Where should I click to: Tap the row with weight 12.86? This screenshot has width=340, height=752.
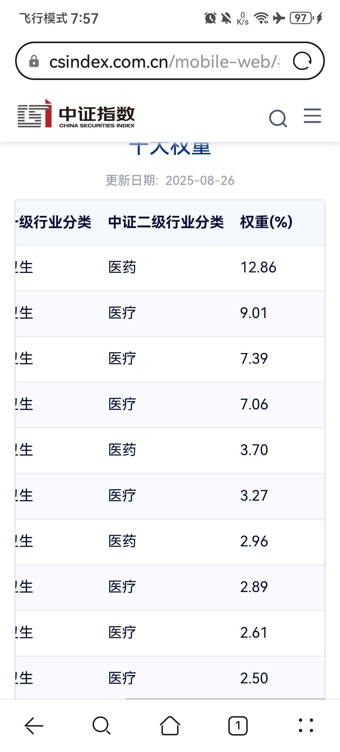point(170,268)
